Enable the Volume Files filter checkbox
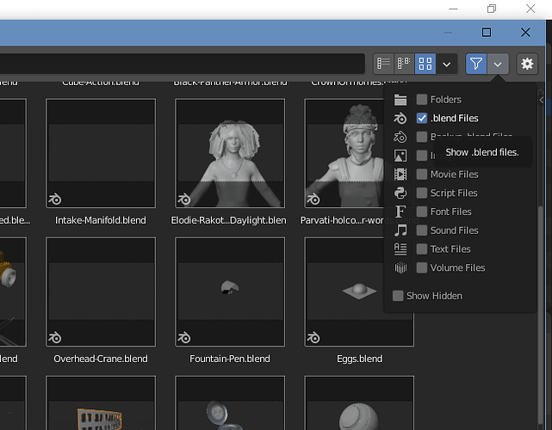Screen dimensions: 552x430 click(422, 267)
